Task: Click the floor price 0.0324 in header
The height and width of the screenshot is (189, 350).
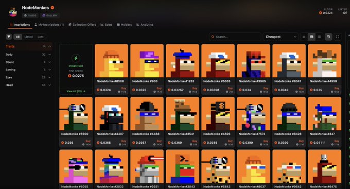Action: [x=327, y=13]
